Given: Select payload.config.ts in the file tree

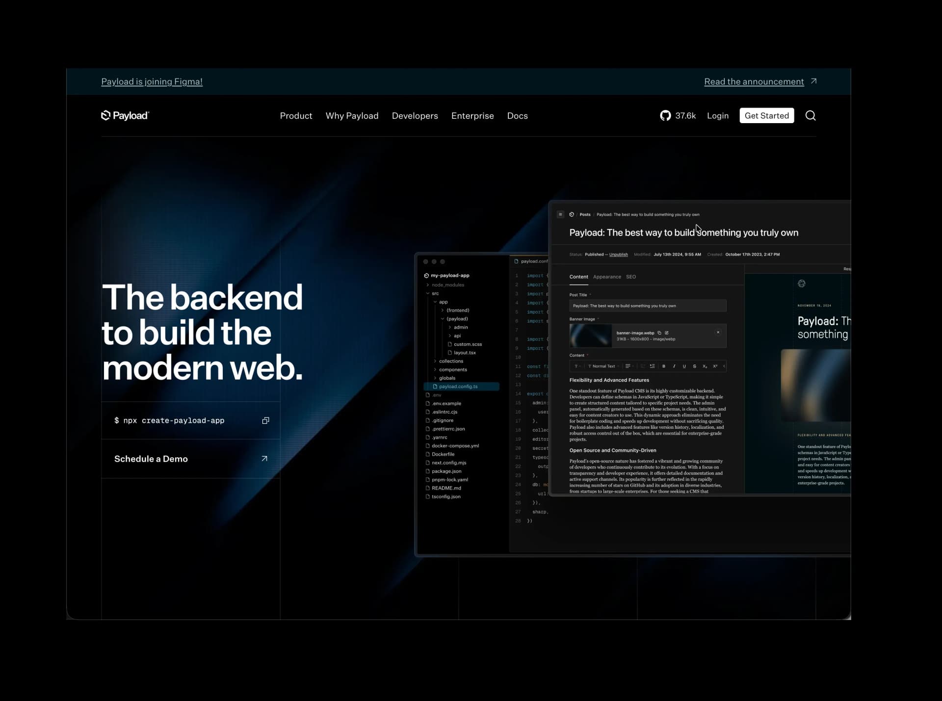Looking at the screenshot, I should 461,387.
